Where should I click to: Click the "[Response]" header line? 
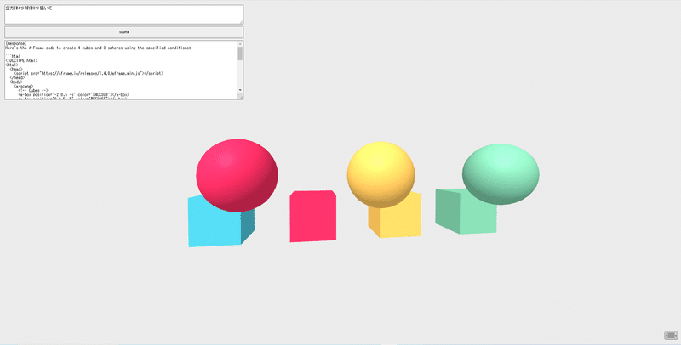click(x=16, y=44)
